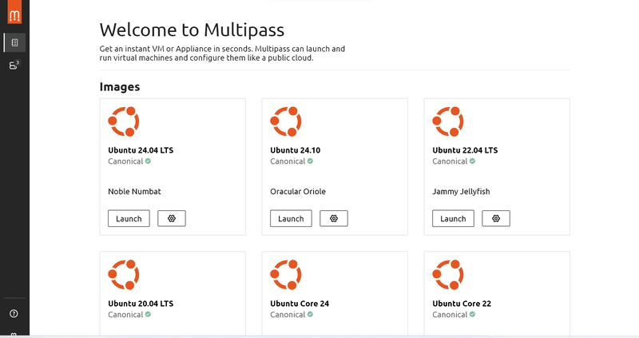Click Ubuntu logo on Ubuntu Core 24 card

click(x=286, y=275)
